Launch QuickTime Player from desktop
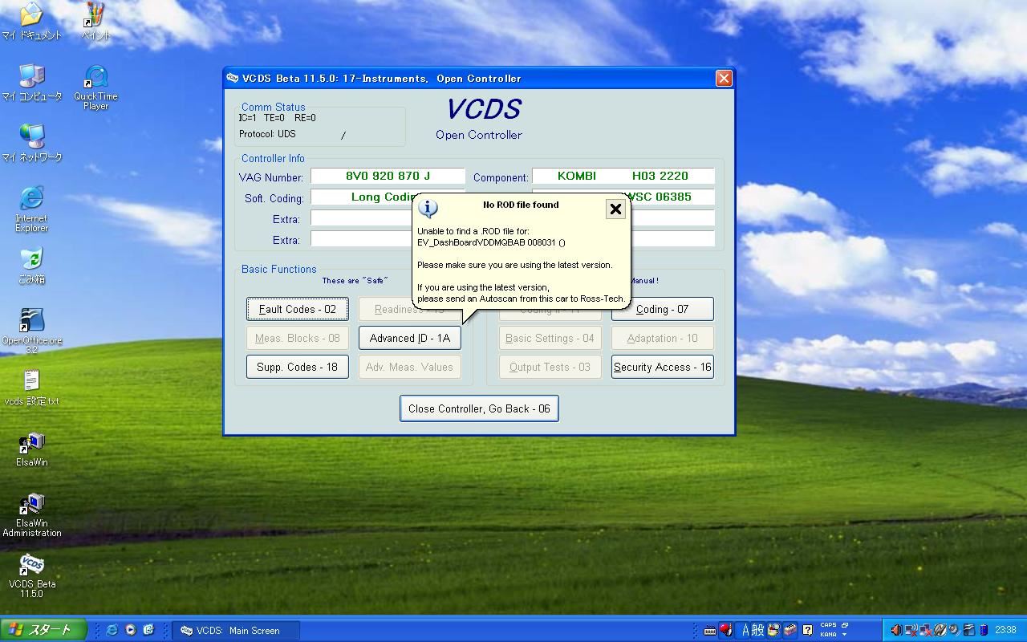 point(95,87)
